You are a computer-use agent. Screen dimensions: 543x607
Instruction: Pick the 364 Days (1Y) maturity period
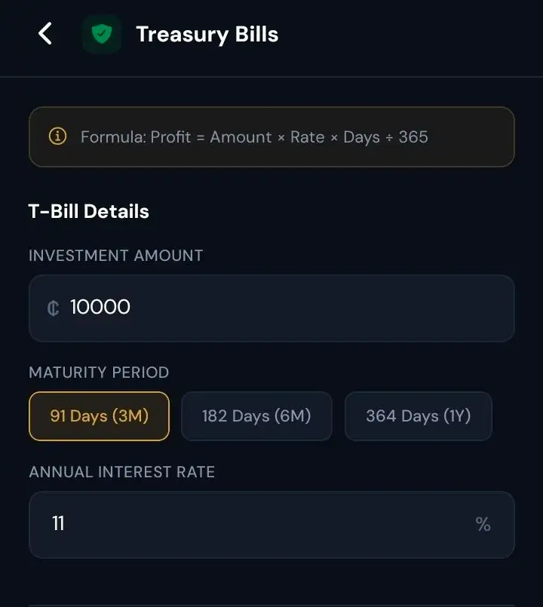click(419, 416)
